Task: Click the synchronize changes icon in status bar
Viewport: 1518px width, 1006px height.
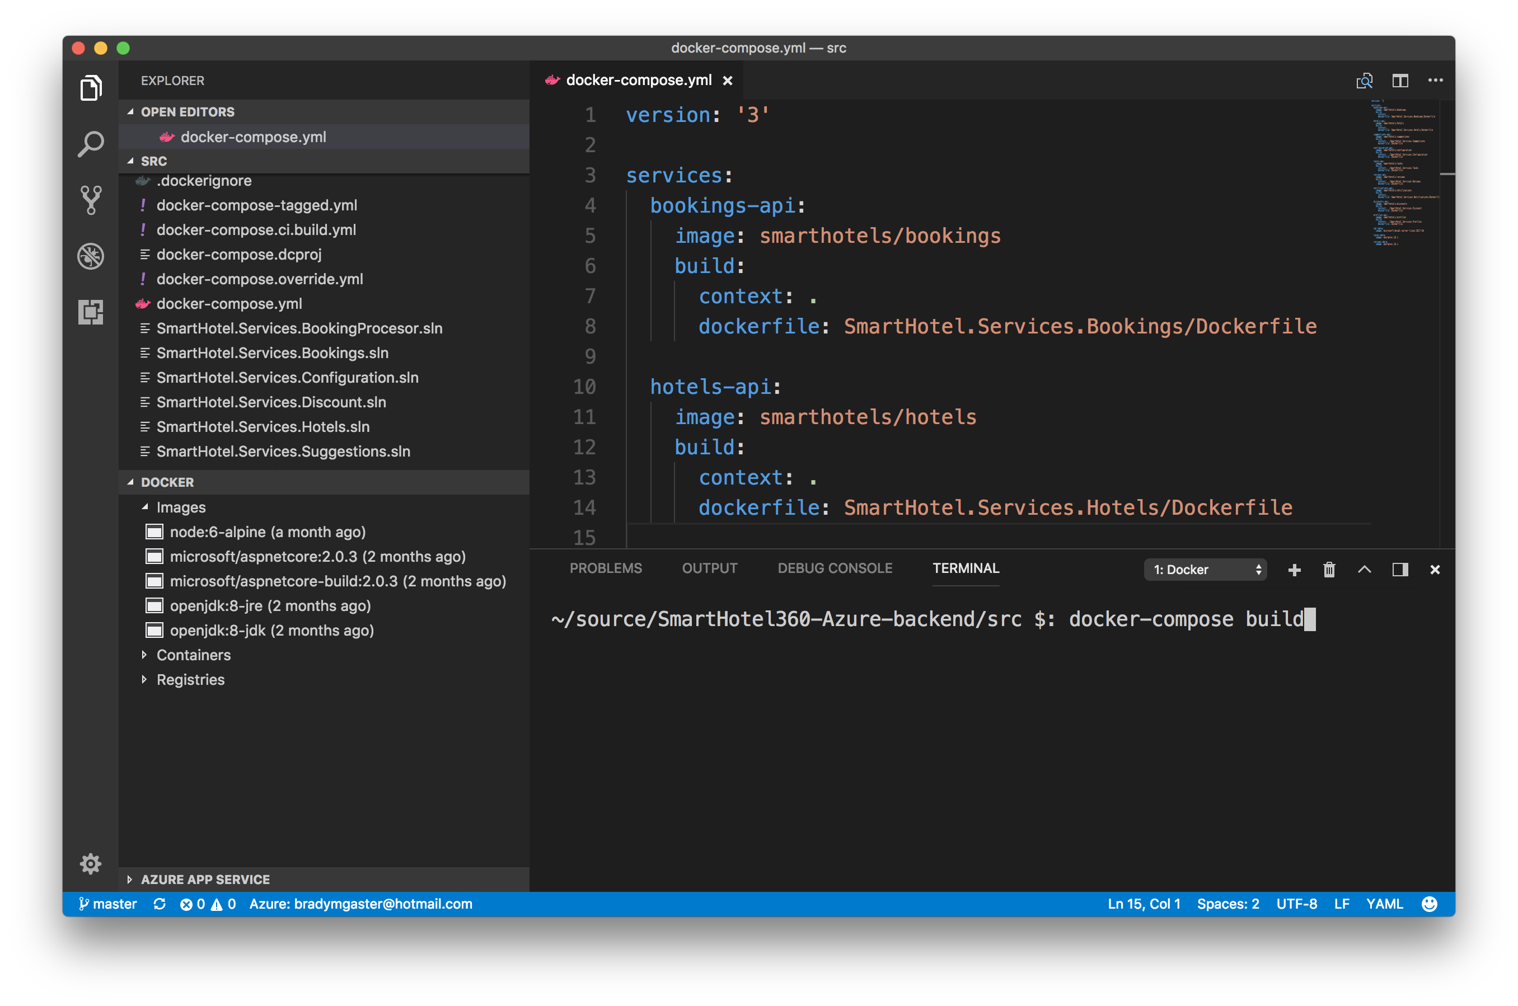Action: point(159,904)
